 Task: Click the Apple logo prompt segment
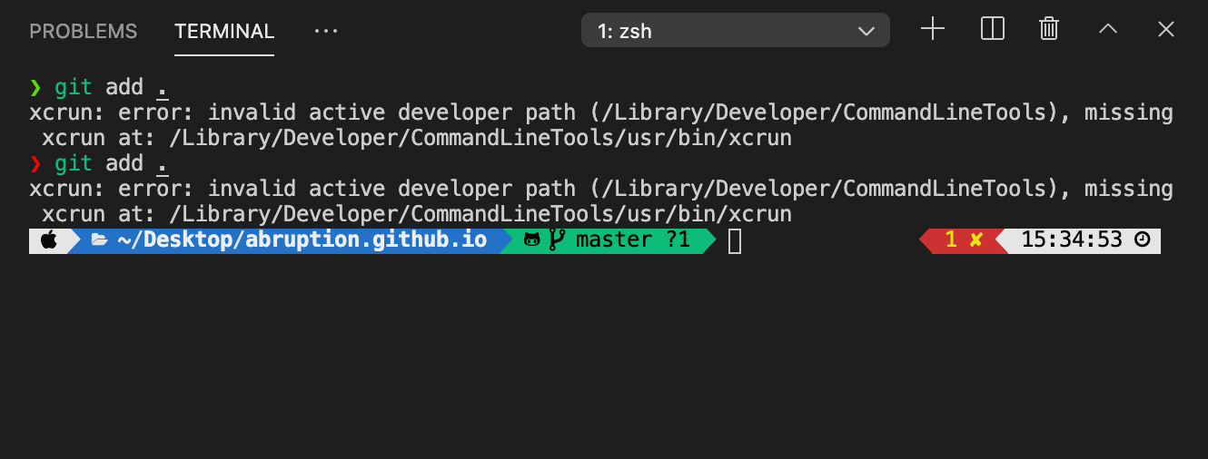click(49, 240)
